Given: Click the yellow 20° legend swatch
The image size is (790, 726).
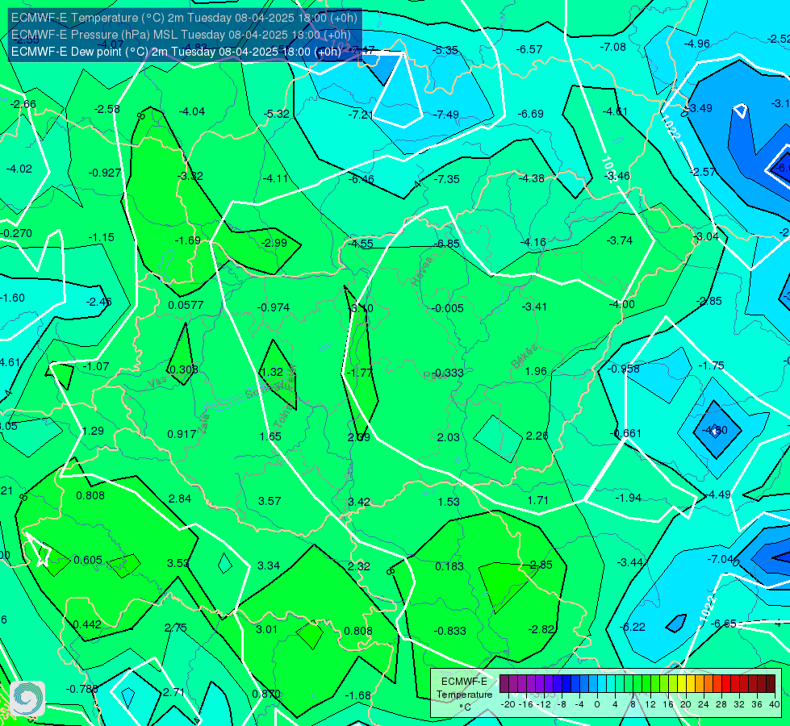Looking at the screenshot, I should [x=682, y=684].
